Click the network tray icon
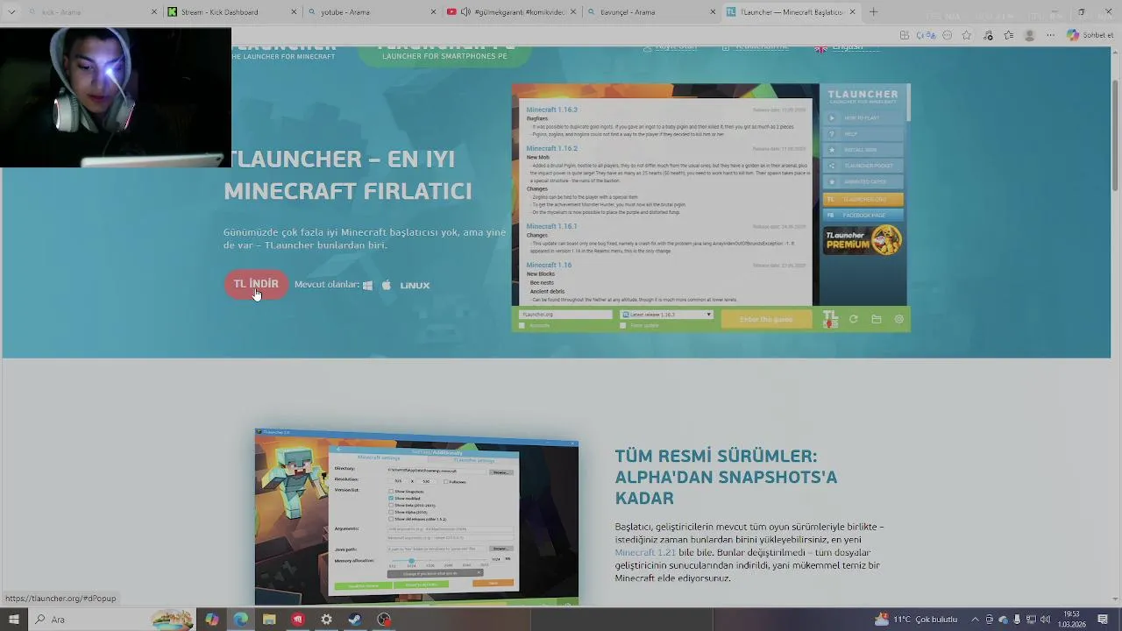This screenshot has height=631, width=1122. pos(1032,620)
